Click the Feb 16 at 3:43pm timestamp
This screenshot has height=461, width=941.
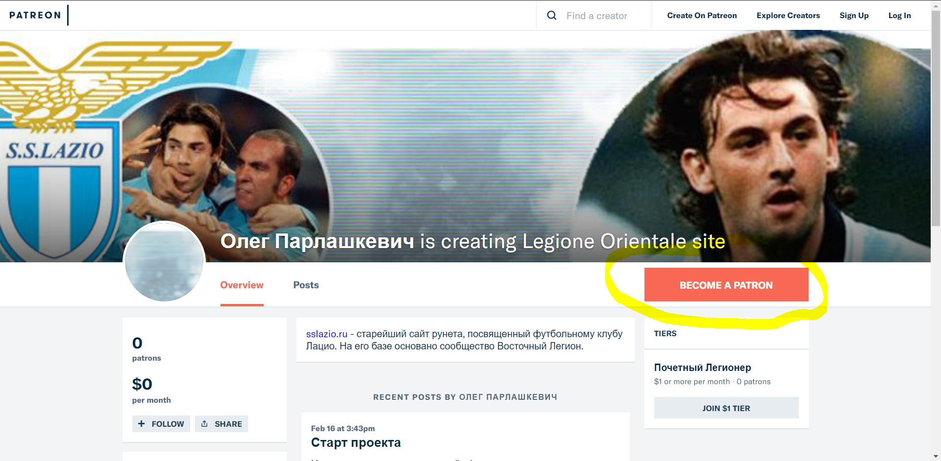343,429
